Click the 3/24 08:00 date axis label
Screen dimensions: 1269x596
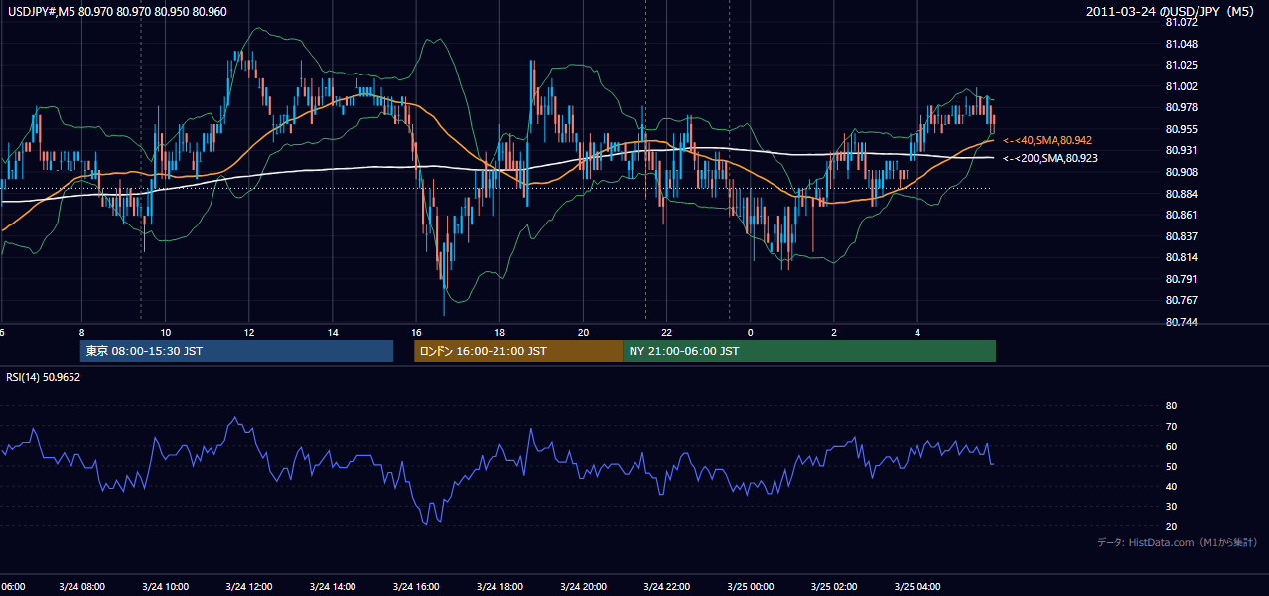81,586
